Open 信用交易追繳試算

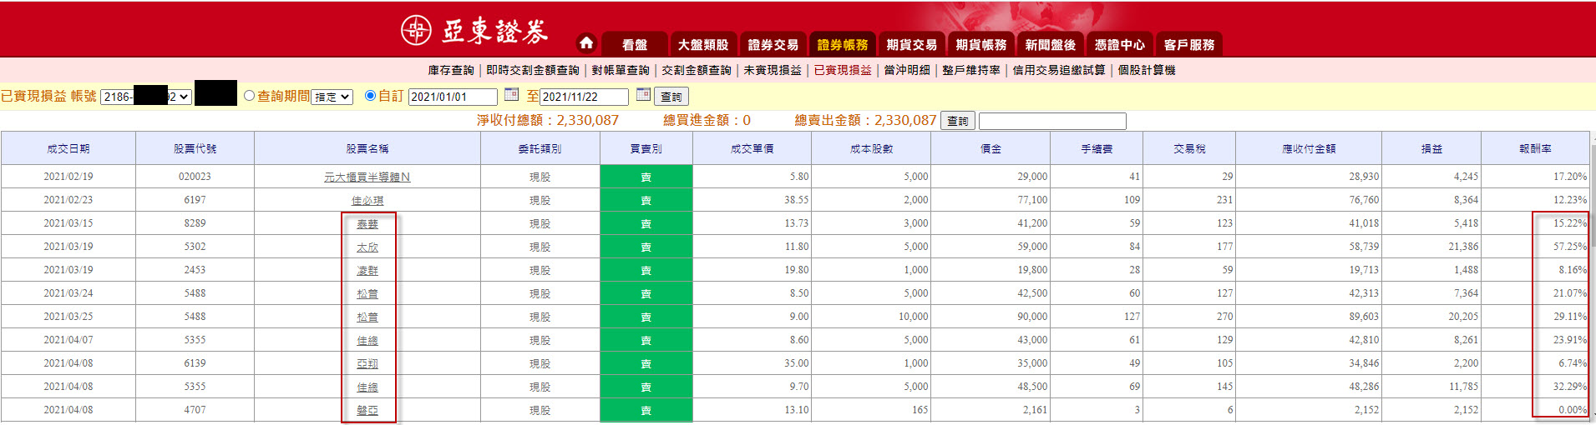tap(1059, 70)
